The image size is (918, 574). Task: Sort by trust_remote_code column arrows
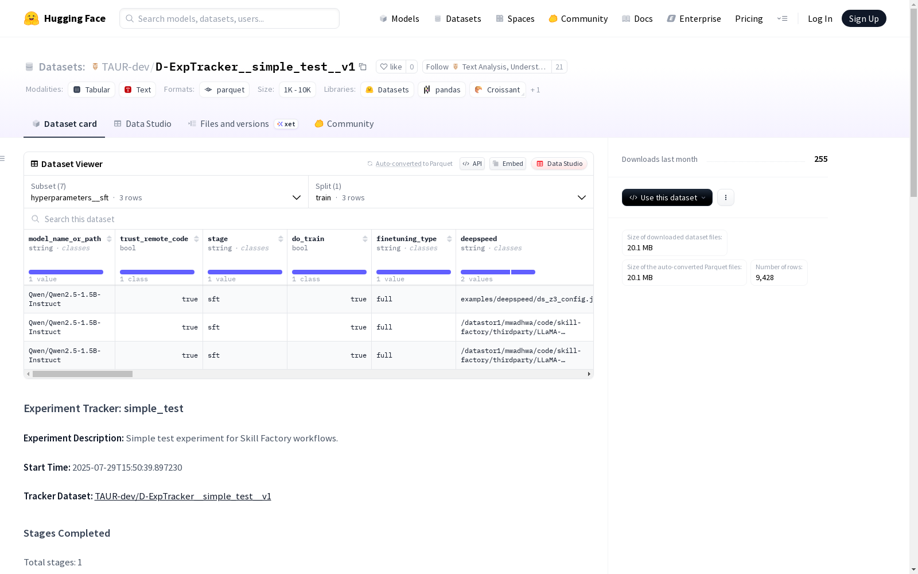pyautogui.click(x=197, y=239)
